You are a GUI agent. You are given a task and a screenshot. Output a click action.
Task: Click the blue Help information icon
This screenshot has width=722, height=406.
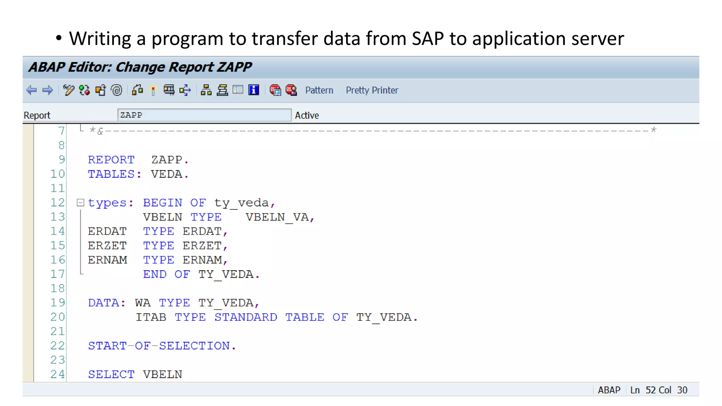tap(253, 90)
